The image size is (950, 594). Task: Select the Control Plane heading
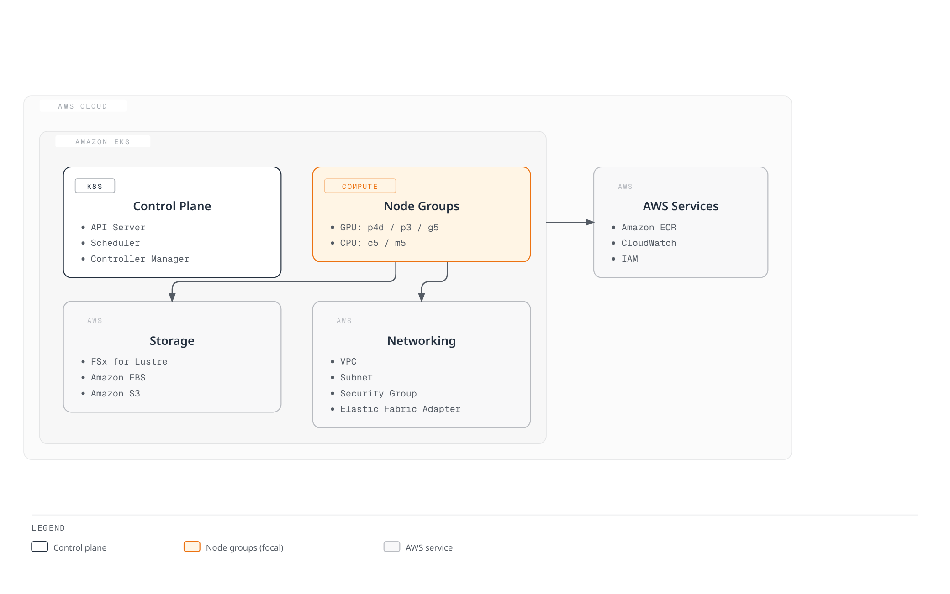pos(172,206)
